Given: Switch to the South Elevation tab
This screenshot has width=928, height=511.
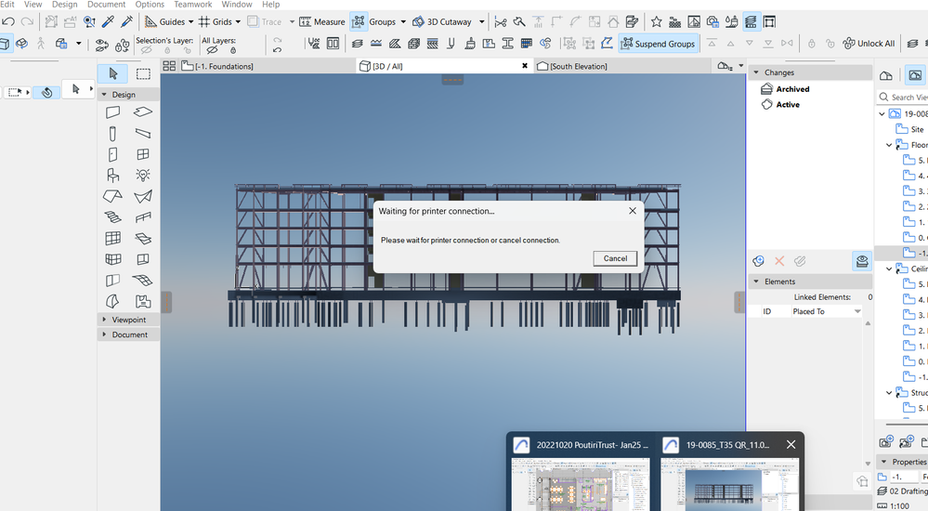Looking at the screenshot, I should pos(578,66).
